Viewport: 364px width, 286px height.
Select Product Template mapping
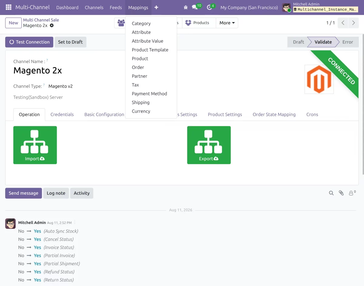(151, 50)
